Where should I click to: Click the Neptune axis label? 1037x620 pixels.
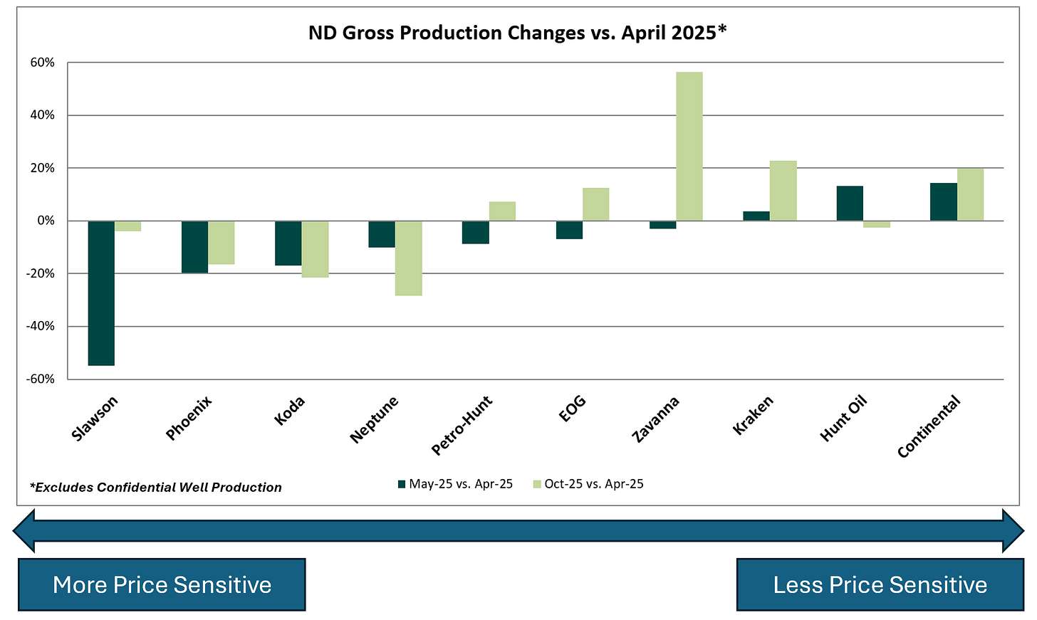tap(375, 419)
